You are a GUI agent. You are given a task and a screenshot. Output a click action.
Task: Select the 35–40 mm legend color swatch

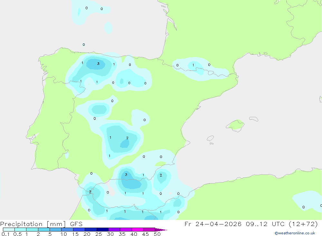click(x=126, y=230)
